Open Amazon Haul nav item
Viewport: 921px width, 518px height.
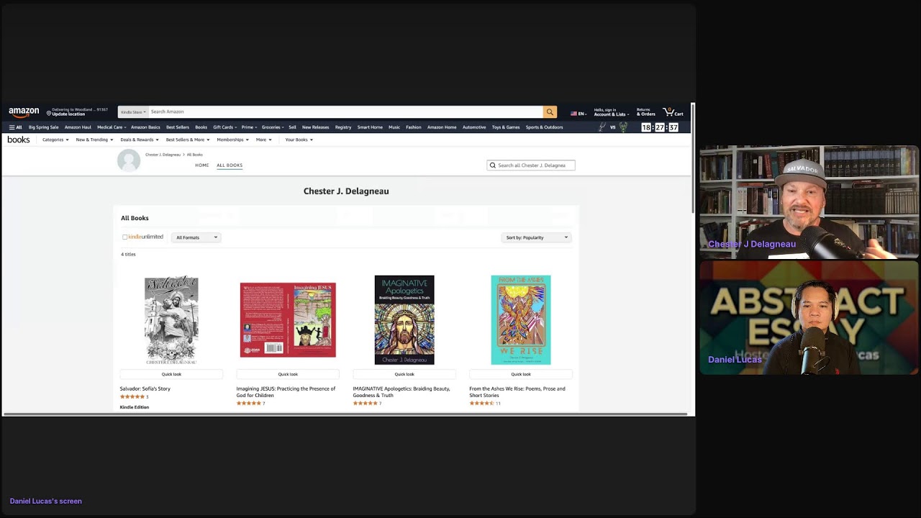point(78,127)
